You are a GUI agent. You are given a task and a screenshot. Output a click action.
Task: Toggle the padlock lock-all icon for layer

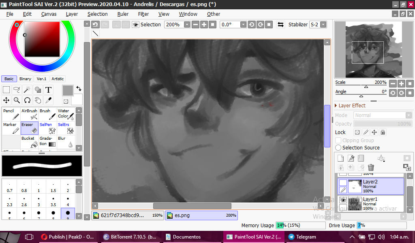click(x=383, y=132)
